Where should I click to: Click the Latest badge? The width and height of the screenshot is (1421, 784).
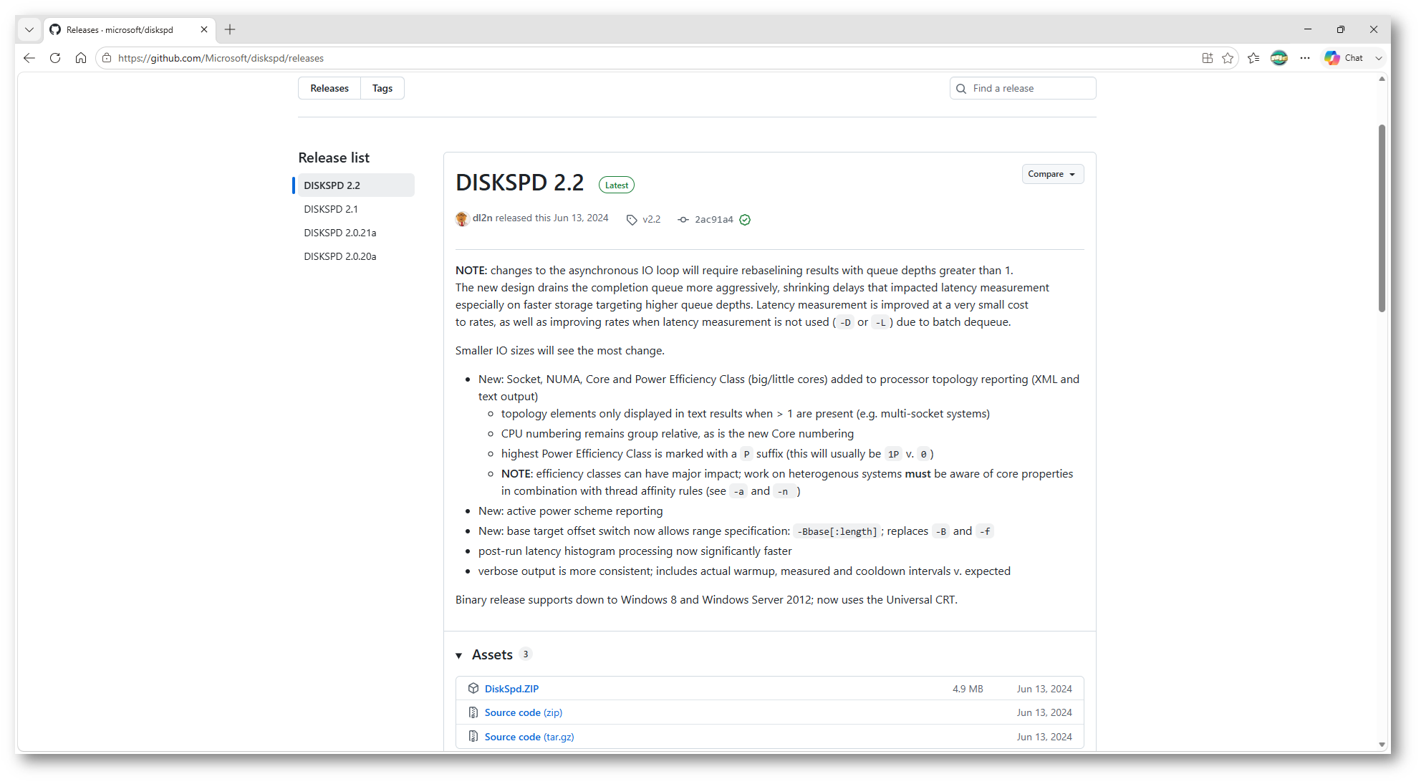point(617,185)
